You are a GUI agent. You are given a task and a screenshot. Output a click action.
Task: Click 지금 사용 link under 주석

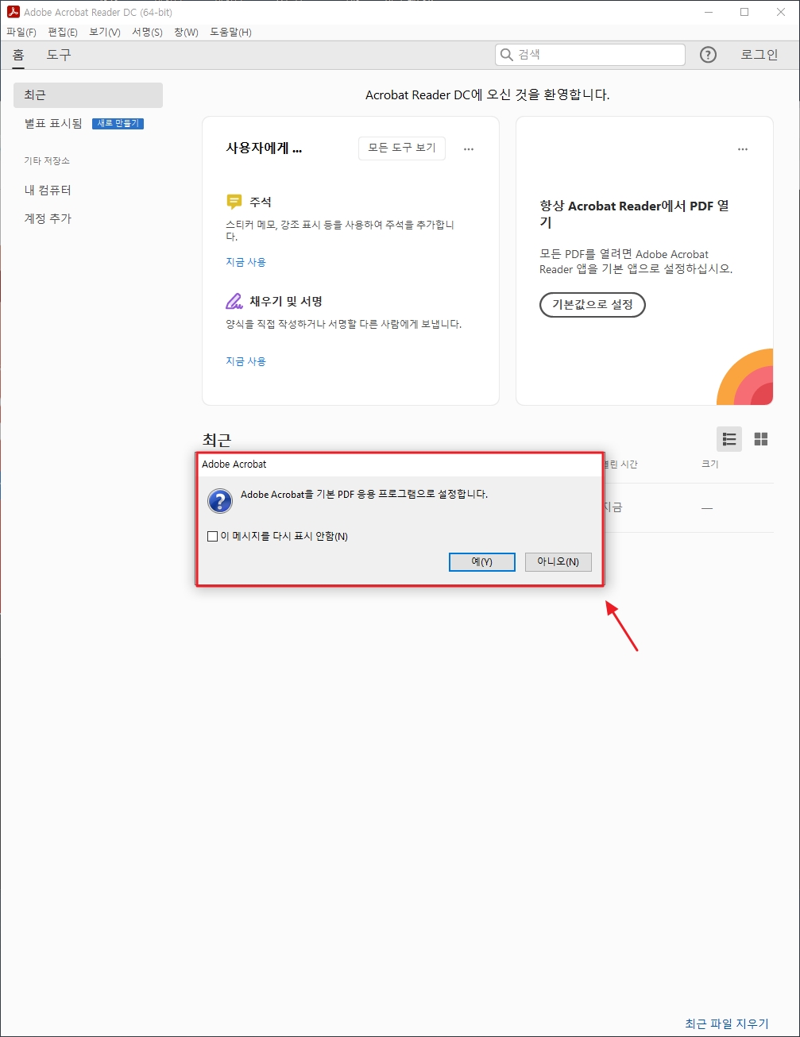click(x=246, y=262)
